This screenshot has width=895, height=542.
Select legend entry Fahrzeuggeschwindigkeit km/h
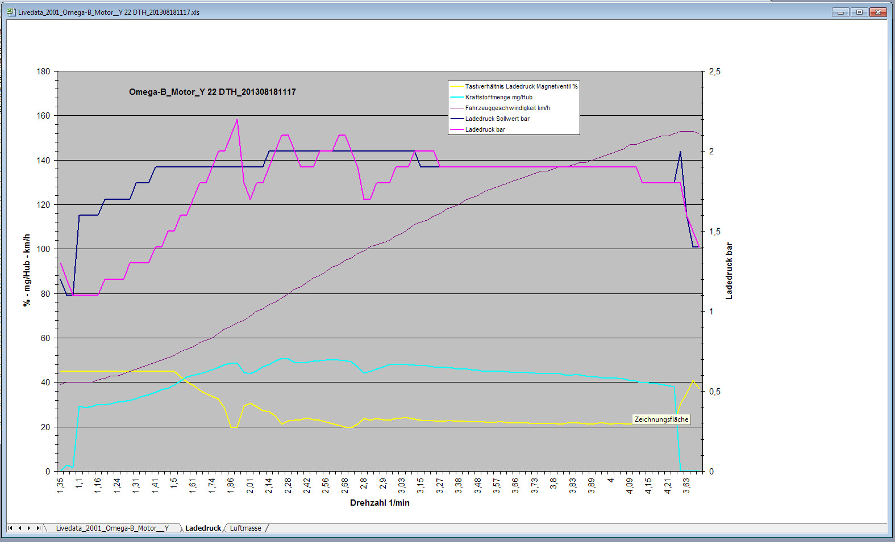(507, 108)
